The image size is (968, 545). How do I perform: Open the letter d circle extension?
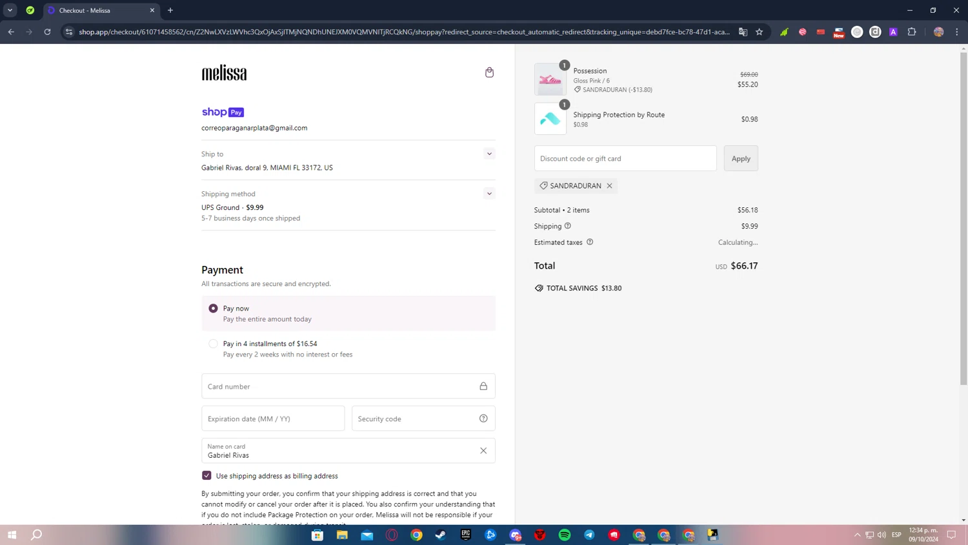pyautogui.click(x=875, y=32)
